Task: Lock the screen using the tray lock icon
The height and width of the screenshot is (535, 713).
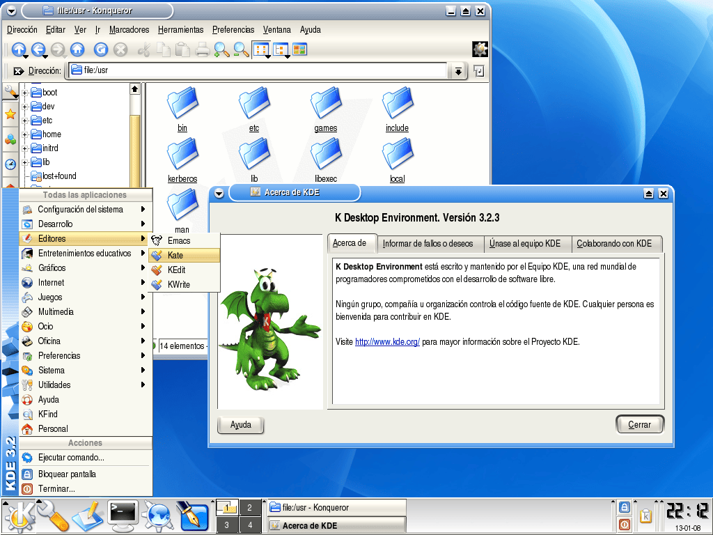Action: click(x=625, y=507)
